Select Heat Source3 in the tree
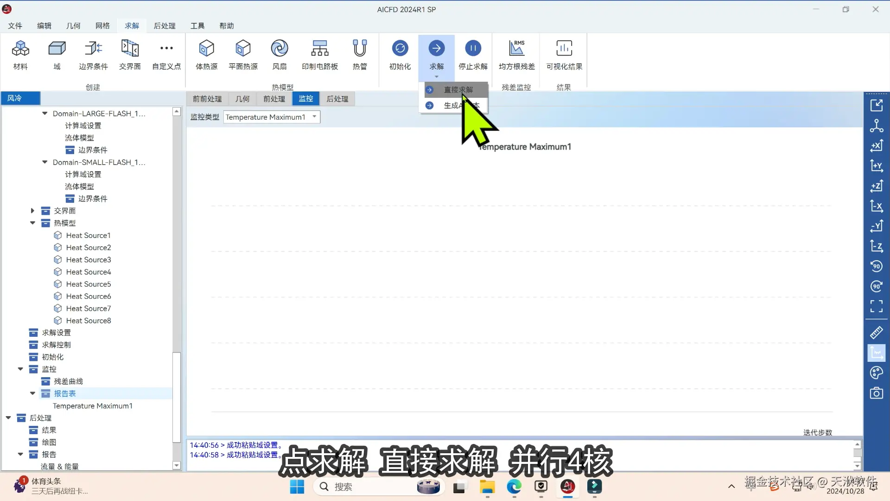The image size is (890, 501). point(88,260)
